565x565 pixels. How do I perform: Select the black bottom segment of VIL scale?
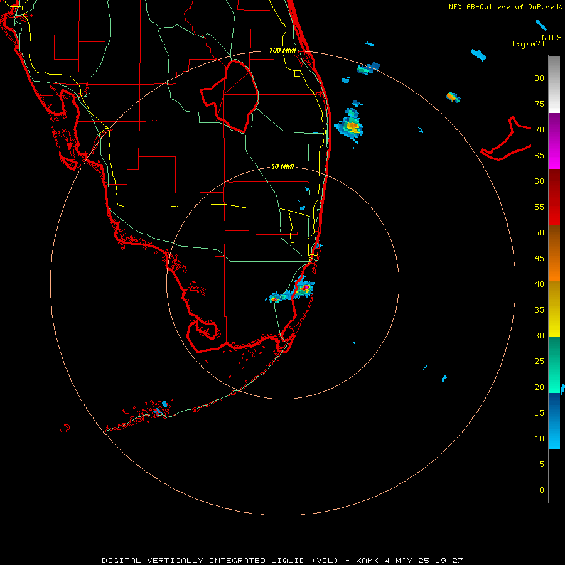[x=554, y=476]
